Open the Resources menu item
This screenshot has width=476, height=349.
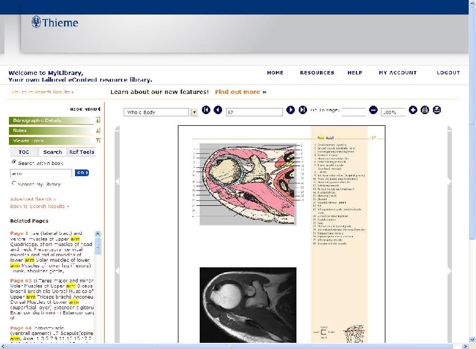[x=317, y=73]
